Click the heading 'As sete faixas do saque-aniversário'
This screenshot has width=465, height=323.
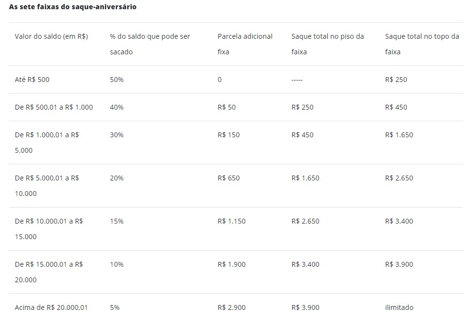(73, 7)
